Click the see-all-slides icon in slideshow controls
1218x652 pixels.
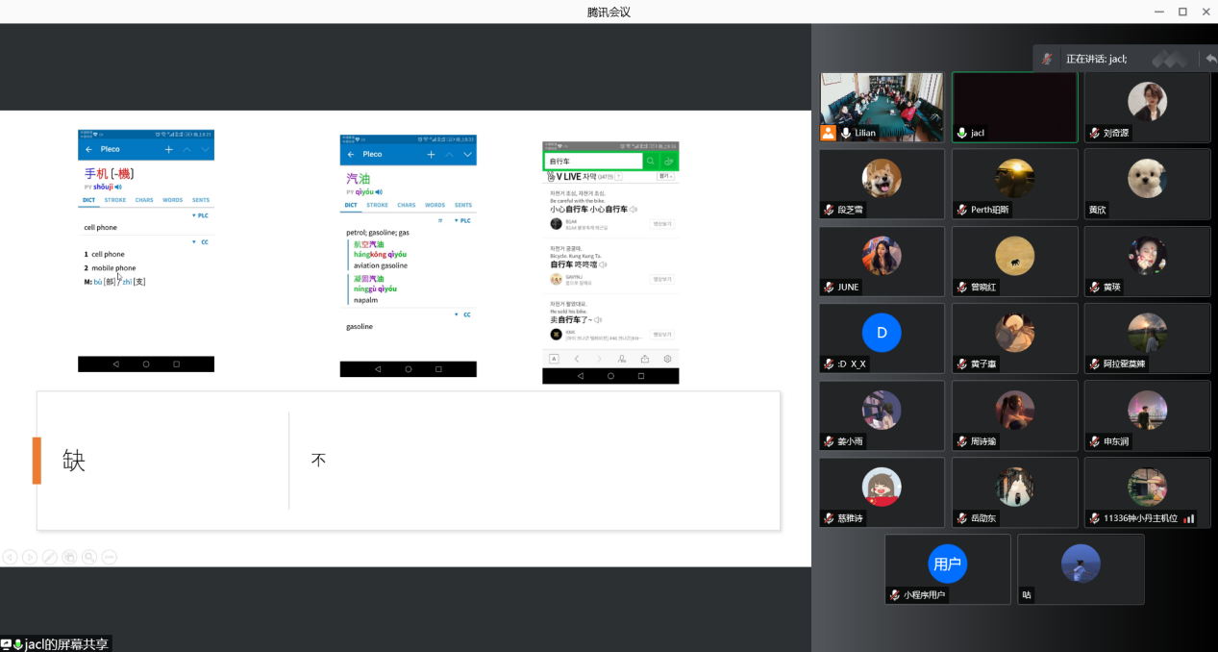tap(69, 557)
